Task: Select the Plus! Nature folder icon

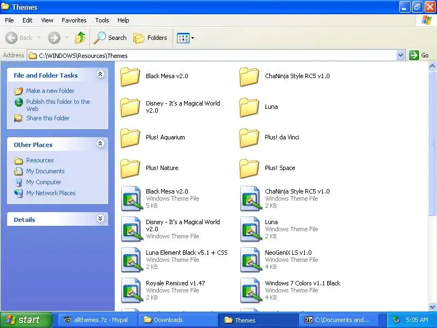Action: (x=130, y=168)
